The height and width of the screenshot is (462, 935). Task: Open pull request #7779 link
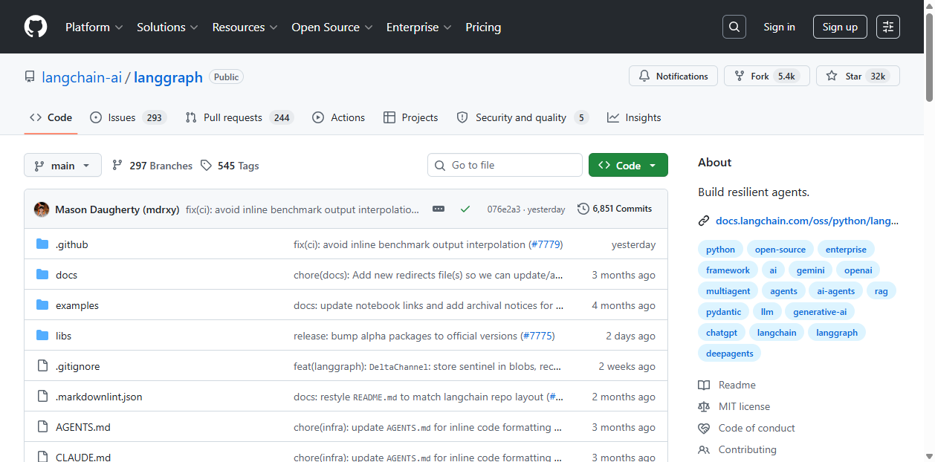click(x=546, y=244)
